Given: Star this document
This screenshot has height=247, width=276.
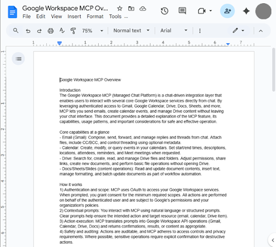Looking at the screenshot, I should pos(120,9).
